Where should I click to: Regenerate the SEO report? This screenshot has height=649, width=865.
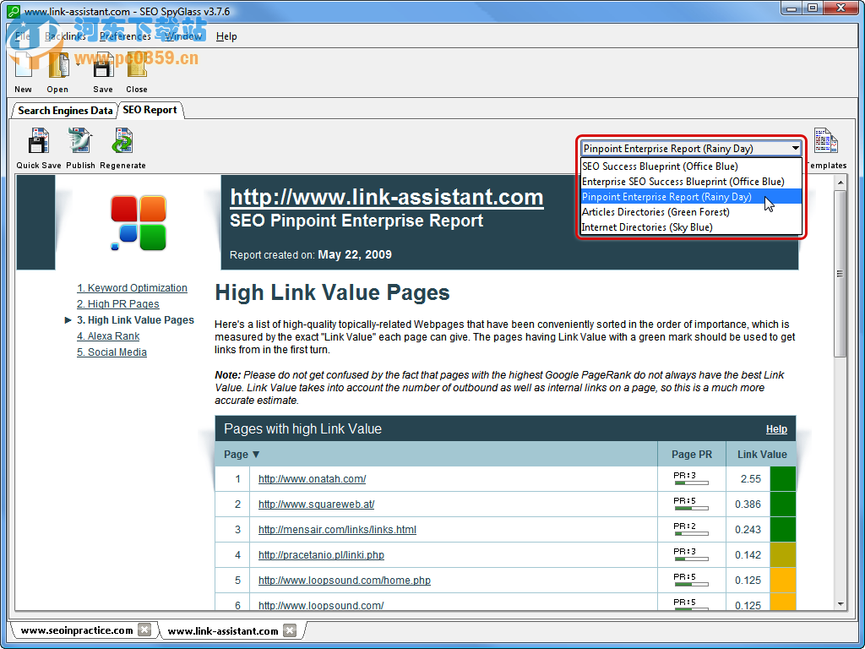(122, 142)
